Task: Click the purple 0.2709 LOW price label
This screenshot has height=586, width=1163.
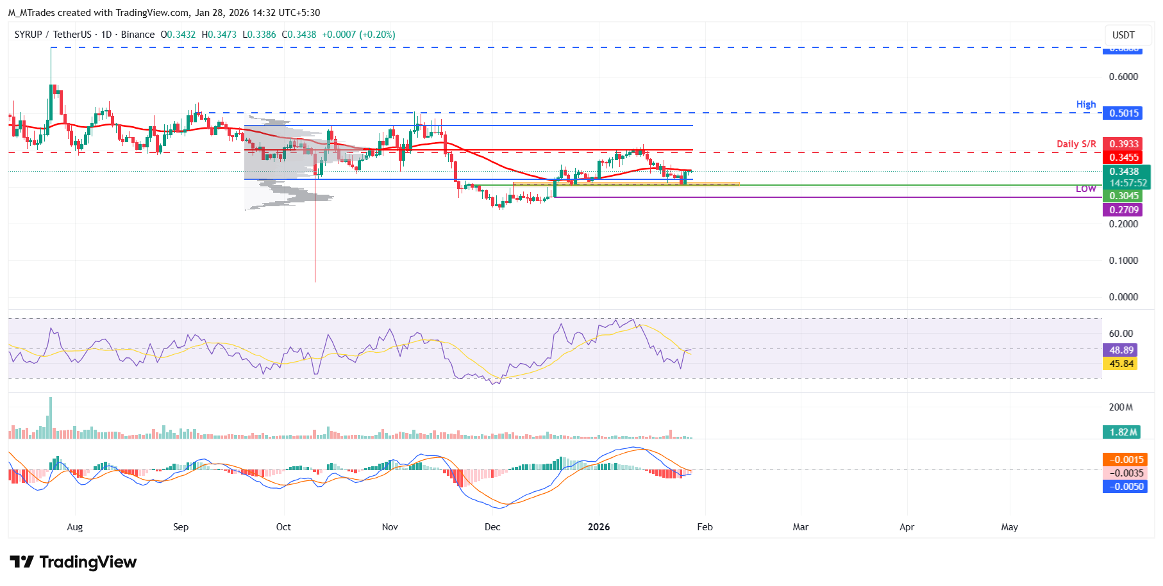Action: 1124,210
